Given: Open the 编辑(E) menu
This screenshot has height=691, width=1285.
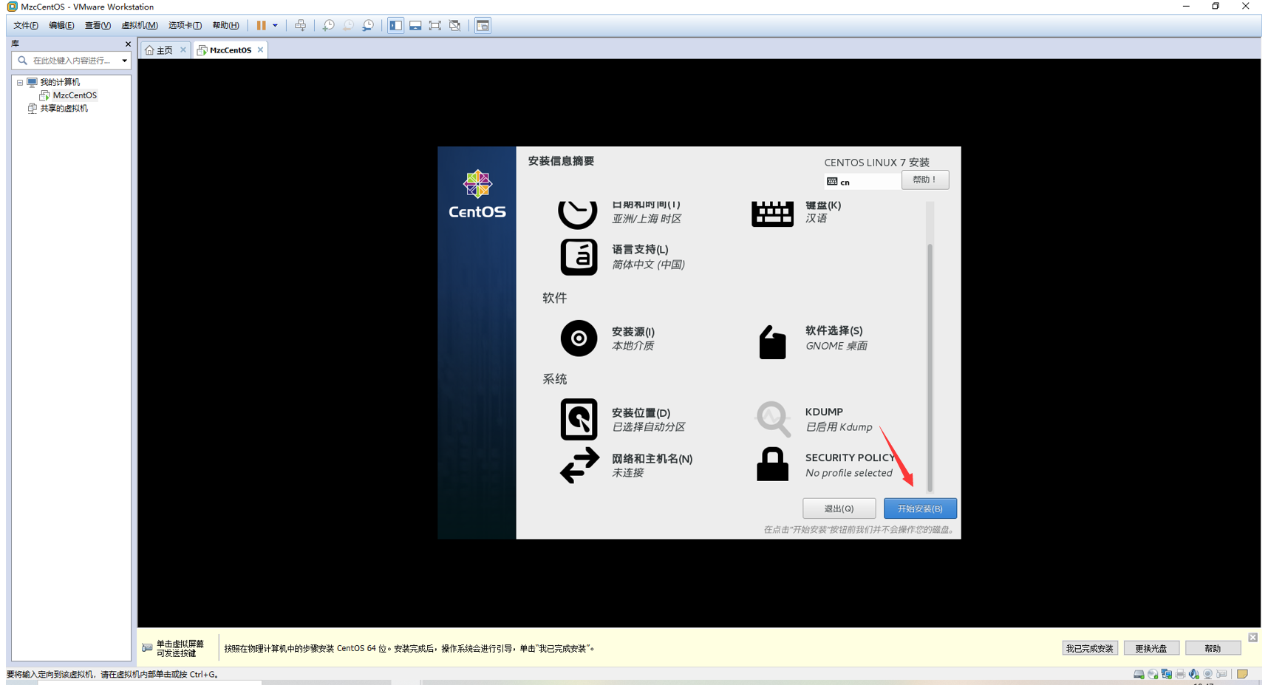Looking at the screenshot, I should [x=61, y=25].
